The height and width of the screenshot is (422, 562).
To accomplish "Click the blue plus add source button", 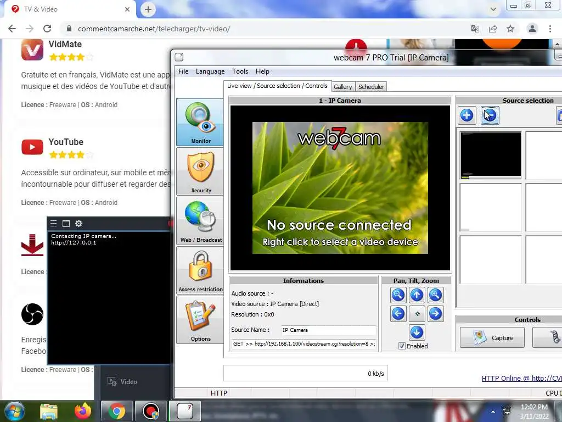I will 467,115.
